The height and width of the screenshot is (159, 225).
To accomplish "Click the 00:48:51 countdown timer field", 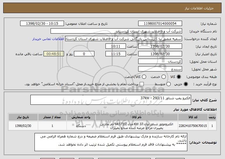I will click(x=54, y=54).
